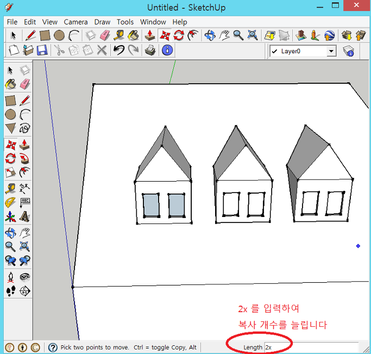Select the Rotate tool in top toolbar

(179, 35)
